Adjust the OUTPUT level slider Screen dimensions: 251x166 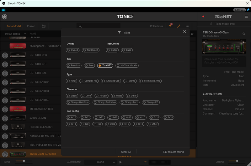[x=237, y=161]
